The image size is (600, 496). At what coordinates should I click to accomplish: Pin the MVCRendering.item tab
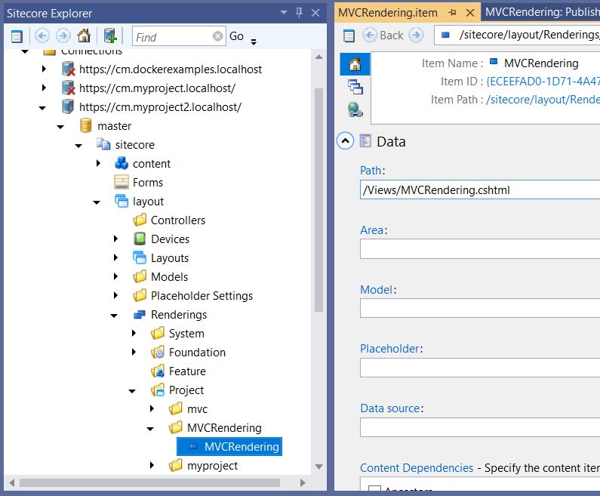coord(452,13)
